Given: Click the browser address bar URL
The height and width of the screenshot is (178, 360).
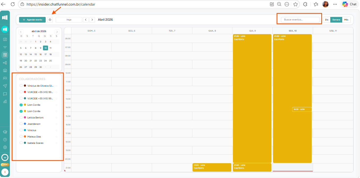Looking at the screenshot, I should pos(61,4).
